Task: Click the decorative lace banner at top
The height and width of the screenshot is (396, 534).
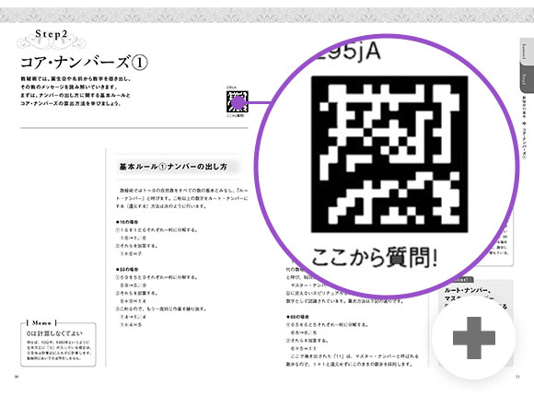Action: tap(267, 16)
